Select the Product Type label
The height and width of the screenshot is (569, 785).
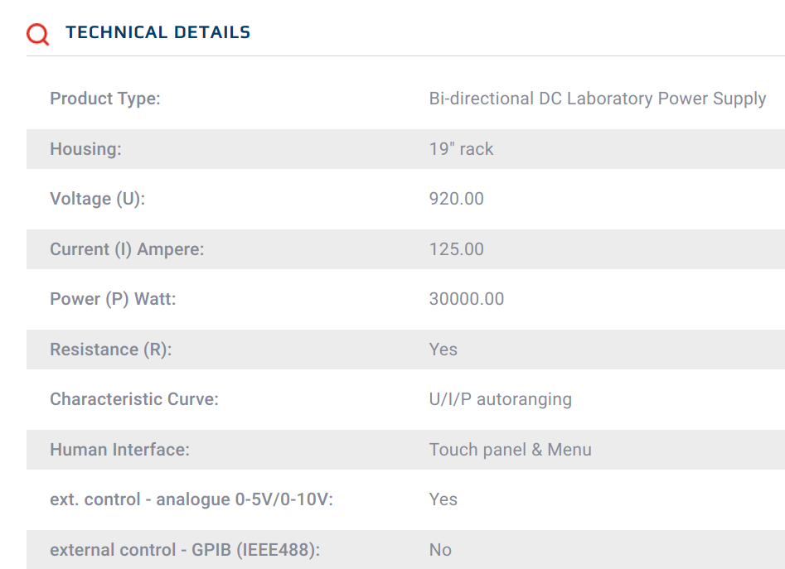click(105, 99)
